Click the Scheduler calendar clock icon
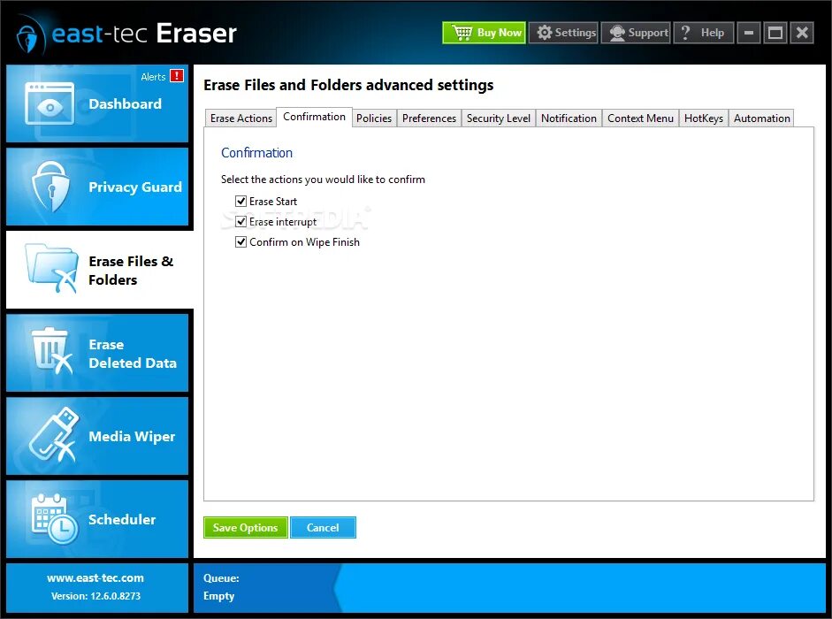Screen dimensions: 832x619 coord(54,519)
